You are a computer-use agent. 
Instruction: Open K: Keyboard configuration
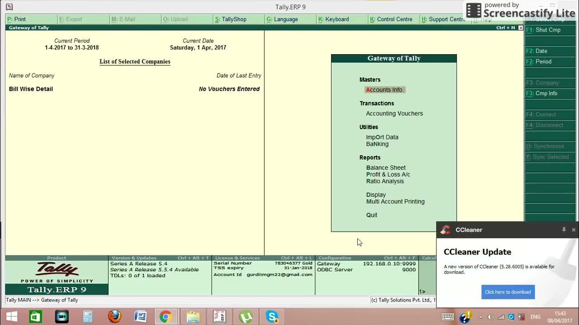pyautogui.click(x=342, y=19)
